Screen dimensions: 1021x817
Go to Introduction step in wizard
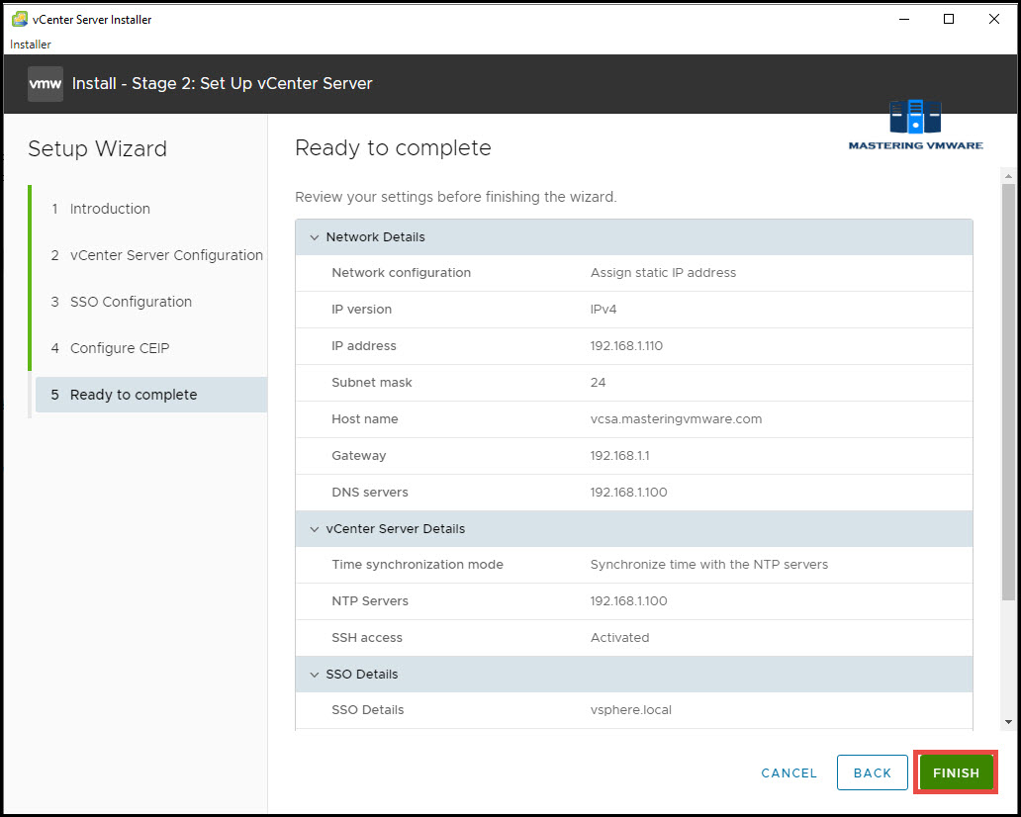(110, 209)
